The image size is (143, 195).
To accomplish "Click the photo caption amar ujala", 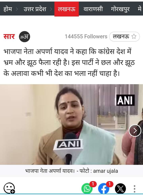I will (105, 171).
